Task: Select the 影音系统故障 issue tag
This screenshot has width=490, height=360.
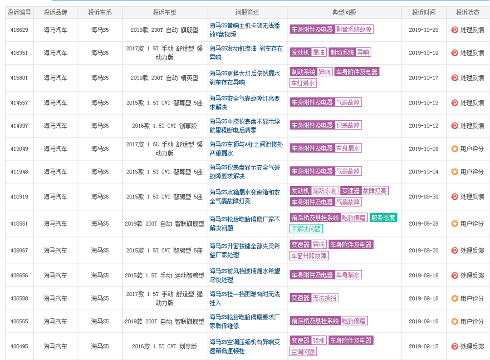Action: (x=354, y=30)
